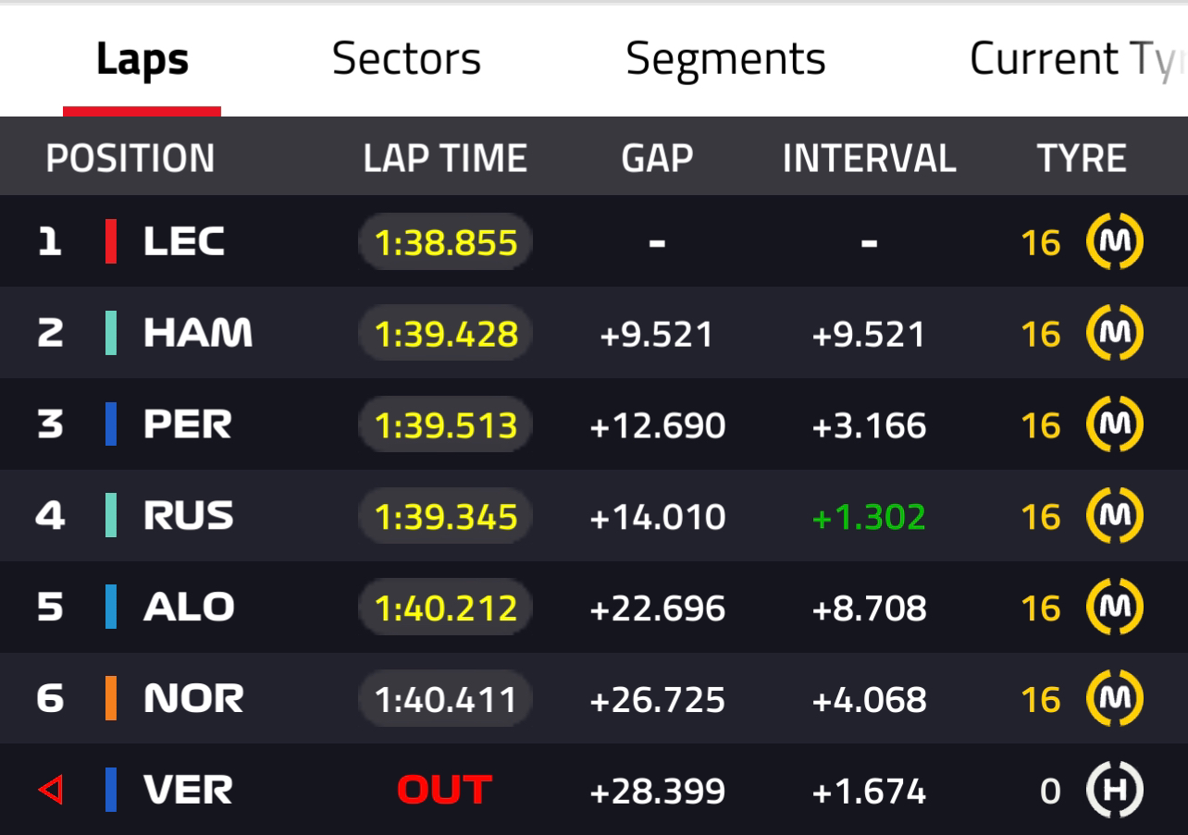Click Russell's medium tyre icon
Image resolution: width=1188 pixels, height=835 pixels.
pyautogui.click(x=1115, y=516)
